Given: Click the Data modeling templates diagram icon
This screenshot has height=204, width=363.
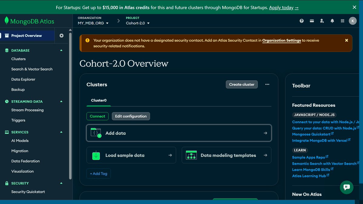Looking at the screenshot, I should click(191, 155).
